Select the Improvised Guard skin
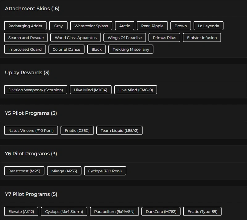 [x=25, y=50]
